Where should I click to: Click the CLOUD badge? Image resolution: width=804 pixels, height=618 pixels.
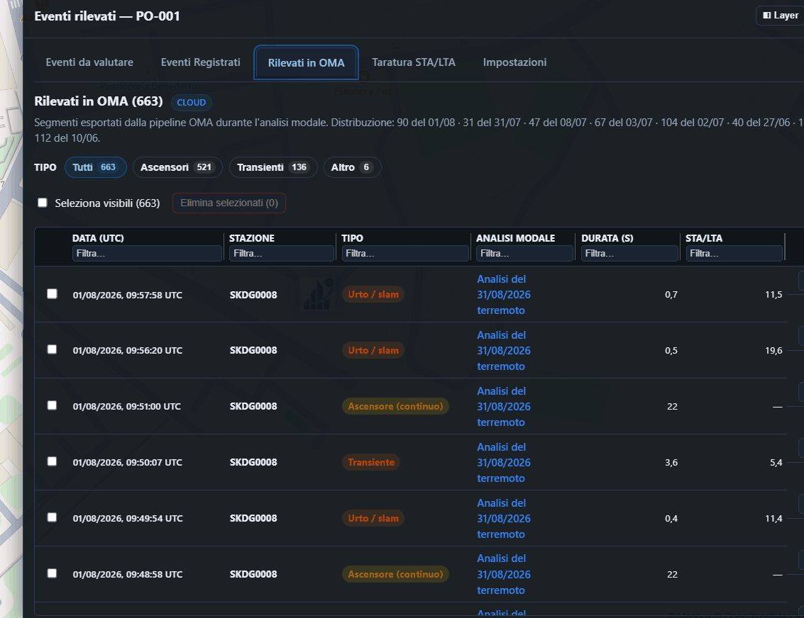click(192, 102)
